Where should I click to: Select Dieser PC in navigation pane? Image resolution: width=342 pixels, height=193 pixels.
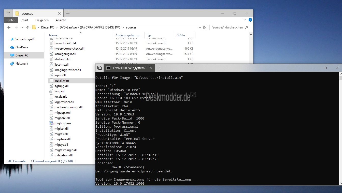tap(24, 55)
